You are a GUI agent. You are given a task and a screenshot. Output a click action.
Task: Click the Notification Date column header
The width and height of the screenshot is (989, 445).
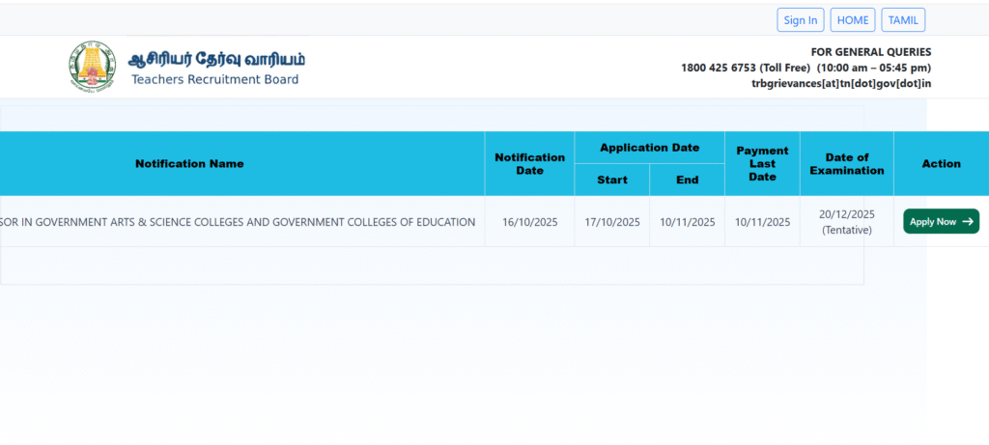pyautogui.click(x=529, y=164)
